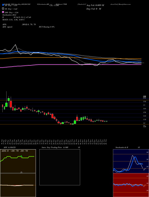Click the 1.68 price axis label
Screen dimensions: 149x197
144,109
